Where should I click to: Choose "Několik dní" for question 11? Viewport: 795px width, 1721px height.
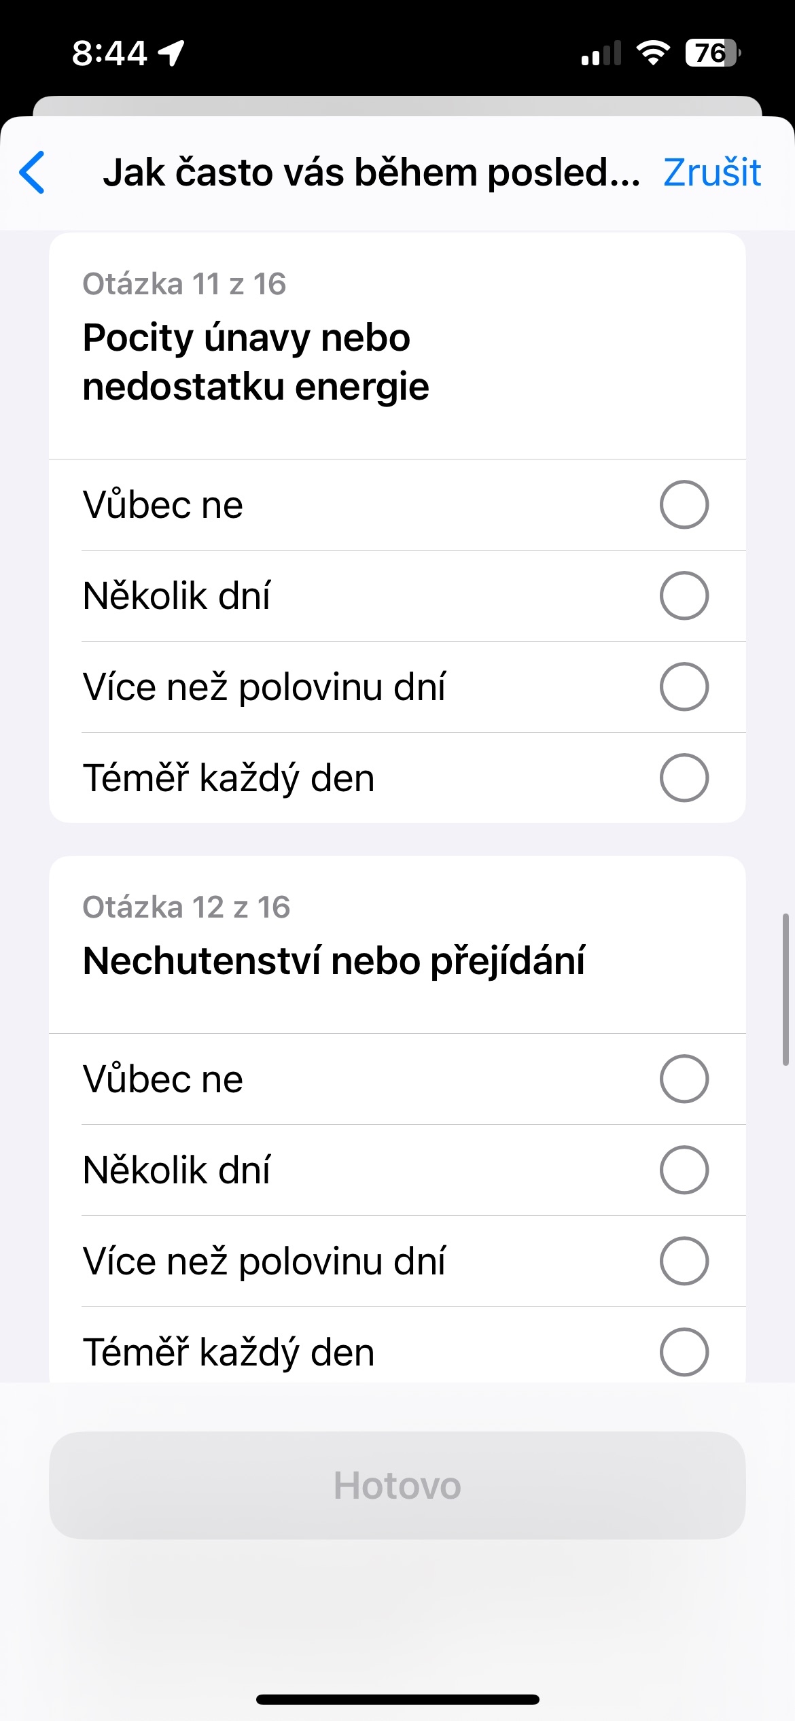(x=684, y=596)
